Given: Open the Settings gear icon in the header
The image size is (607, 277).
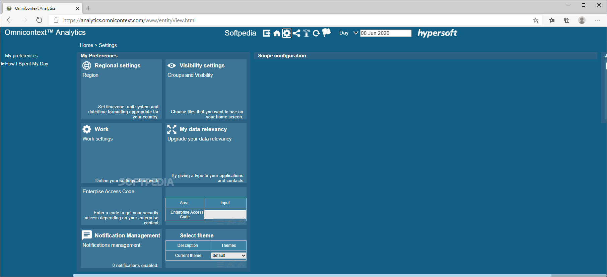Looking at the screenshot, I should pos(287,33).
